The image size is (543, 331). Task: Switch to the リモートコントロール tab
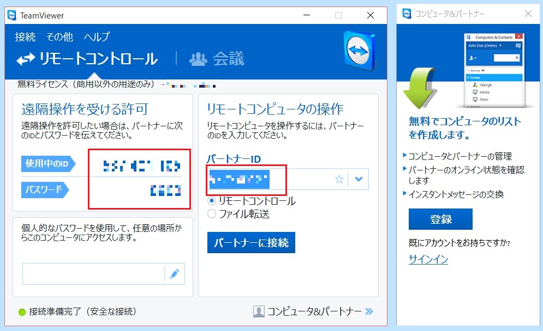pos(87,59)
